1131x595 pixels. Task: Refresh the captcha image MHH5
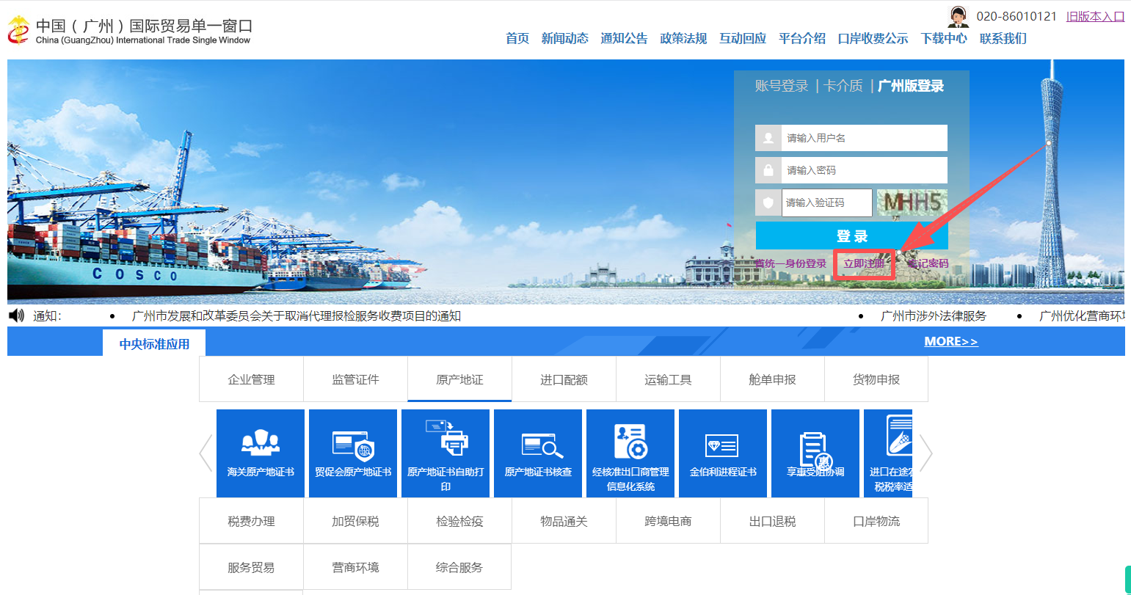tap(912, 202)
